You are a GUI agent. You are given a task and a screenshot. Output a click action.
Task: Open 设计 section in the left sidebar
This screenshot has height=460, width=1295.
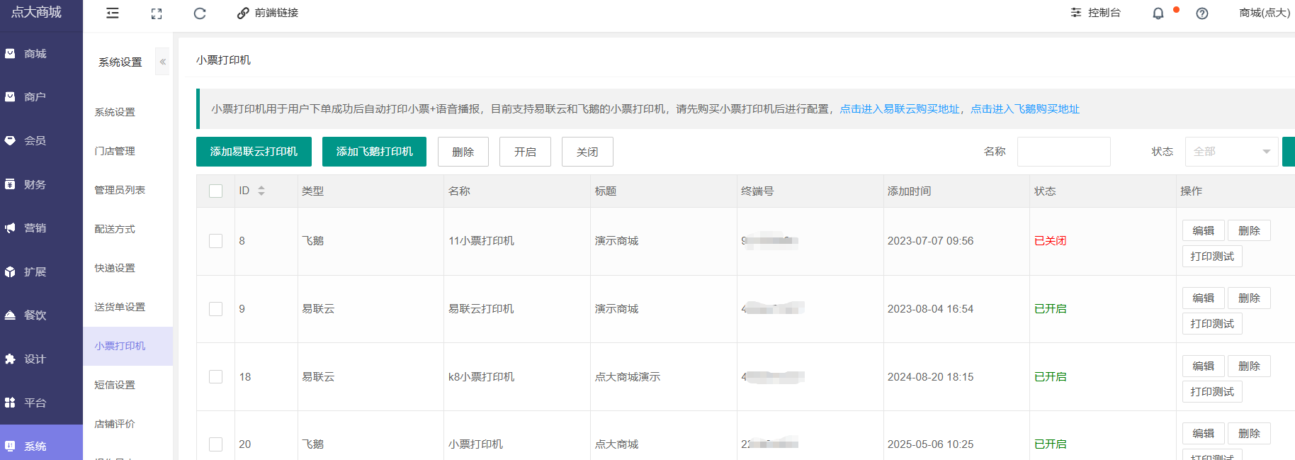[35, 359]
